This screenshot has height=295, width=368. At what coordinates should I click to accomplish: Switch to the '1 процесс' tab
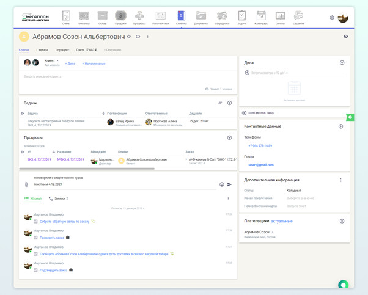tap(62, 50)
